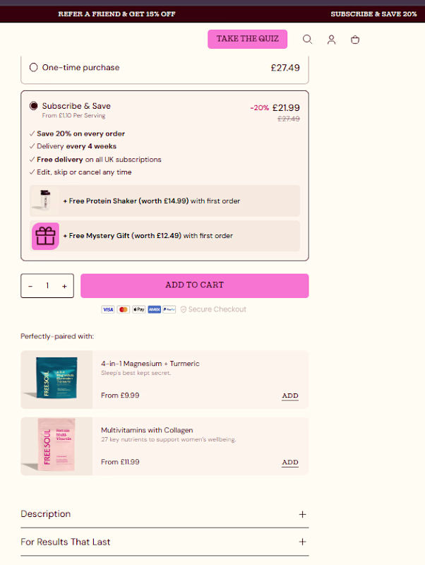Add 4-in-1 Magnesium + Turmeric

pos(290,396)
